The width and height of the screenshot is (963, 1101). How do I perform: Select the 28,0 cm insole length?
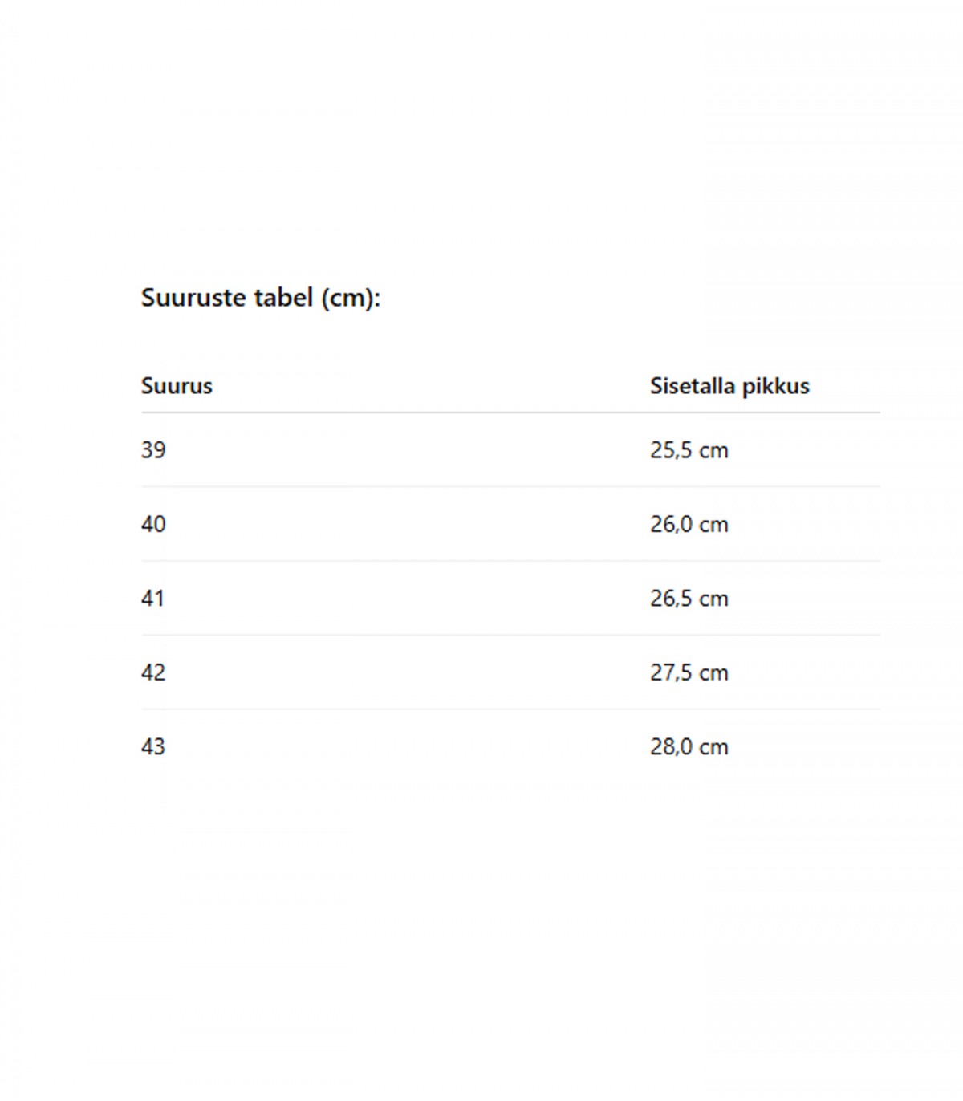click(689, 747)
